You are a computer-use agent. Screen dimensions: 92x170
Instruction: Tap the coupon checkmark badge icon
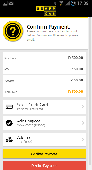point(9,123)
